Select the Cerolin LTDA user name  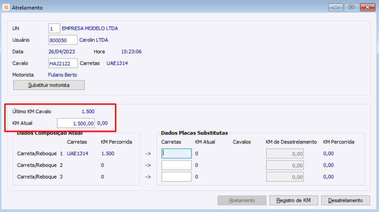(93, 40)
